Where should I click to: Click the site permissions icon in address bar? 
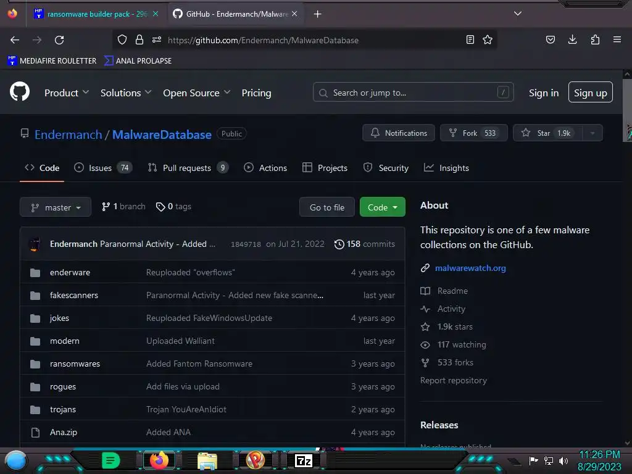pyautogui.click(x=157, y=39)
